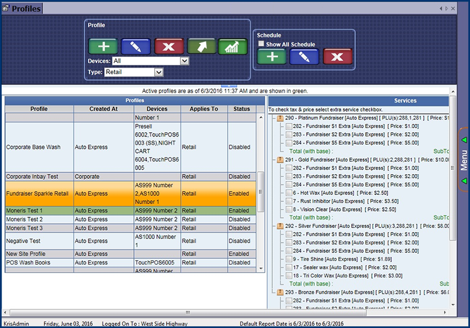The image size is (470, 328).
Task: Select the Corporate Inbay Test profile row
Action: (32, 176)
